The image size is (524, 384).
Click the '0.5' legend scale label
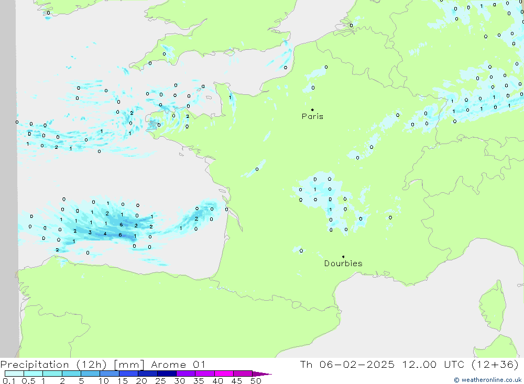tap(28, 381)
